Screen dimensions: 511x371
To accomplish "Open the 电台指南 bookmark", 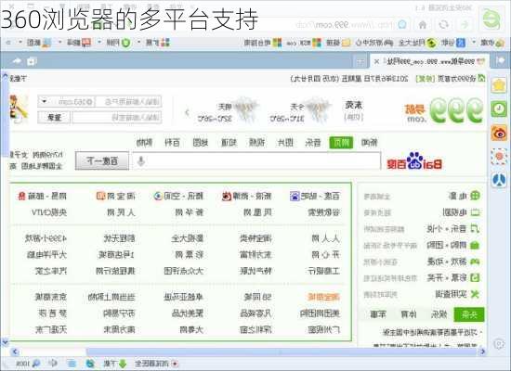I will point(263,43).
